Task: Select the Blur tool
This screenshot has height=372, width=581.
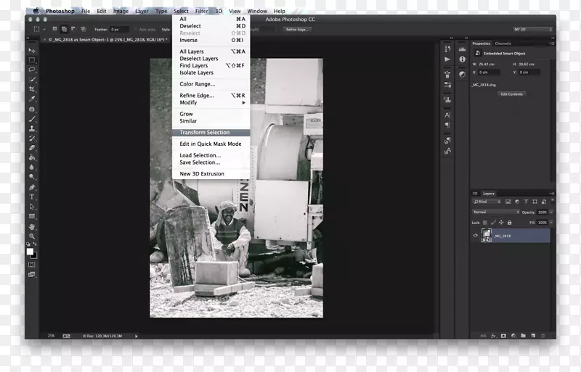Action: pyautogui.click(x=32, y=167)
